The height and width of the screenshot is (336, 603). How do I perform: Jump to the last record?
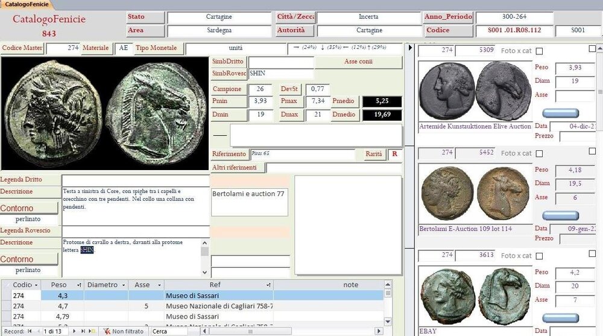84,331
